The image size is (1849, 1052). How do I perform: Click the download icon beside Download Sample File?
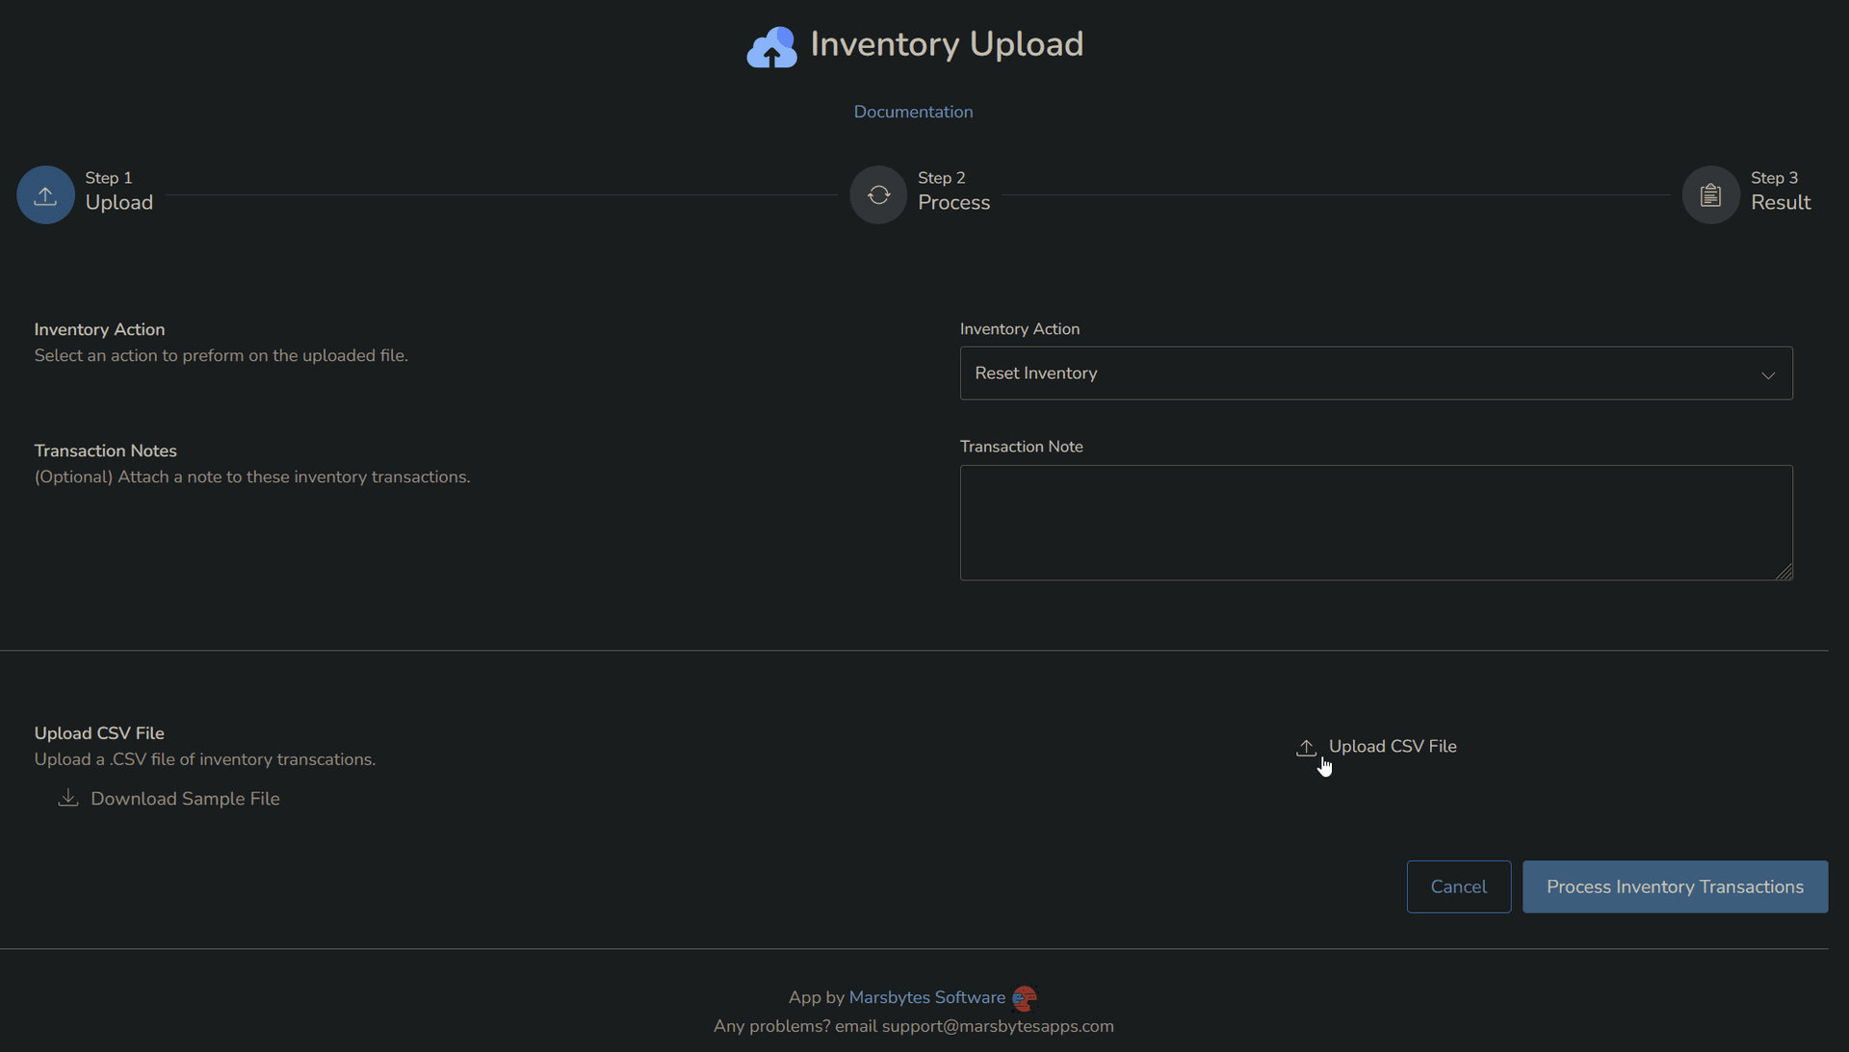click(67, 798)
